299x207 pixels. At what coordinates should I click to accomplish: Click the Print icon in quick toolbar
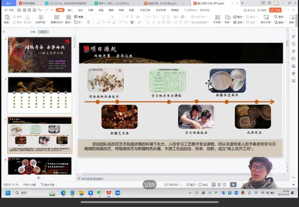click(x=29, y=10)
